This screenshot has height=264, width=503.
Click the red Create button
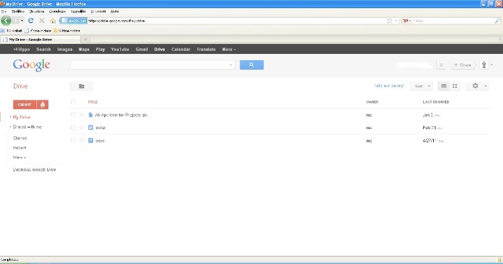tap(25, 105)
